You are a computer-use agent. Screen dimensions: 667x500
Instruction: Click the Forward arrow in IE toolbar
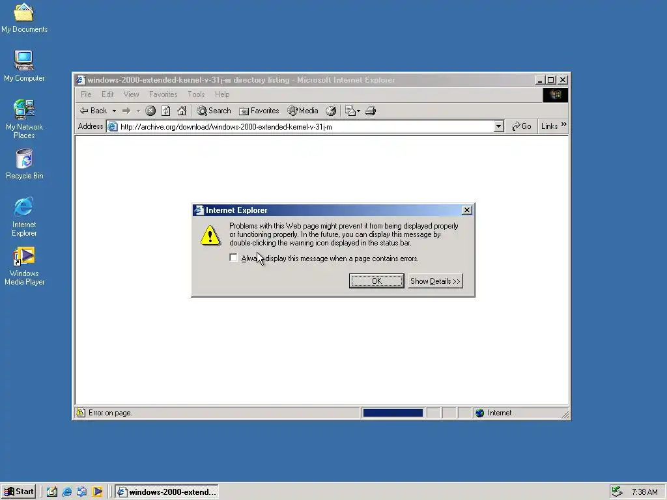126,111
